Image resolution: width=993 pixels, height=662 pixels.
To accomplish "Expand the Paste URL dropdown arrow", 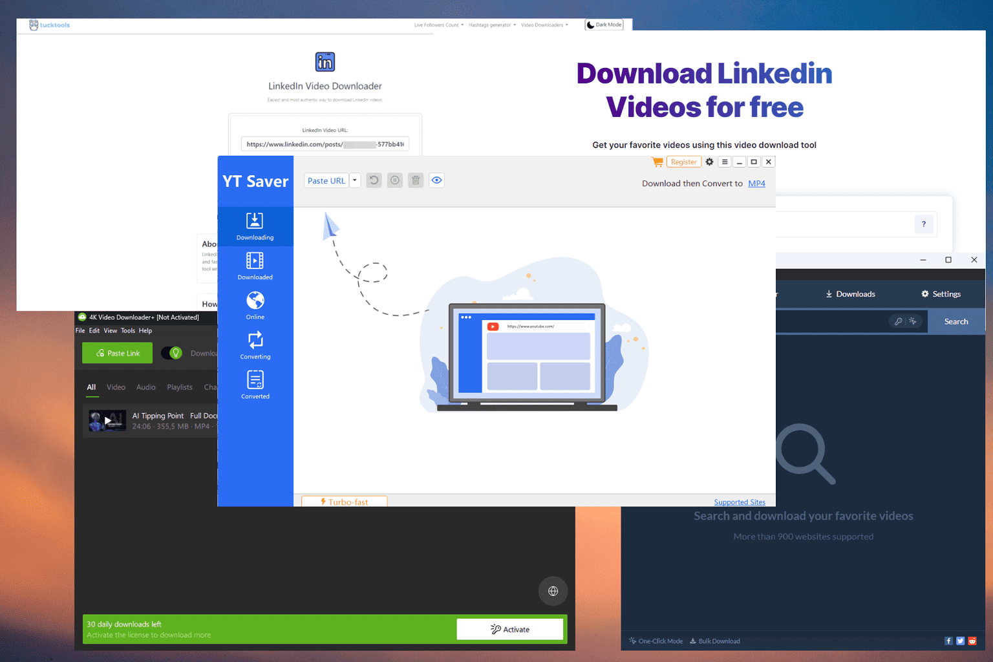I will pos(354,180).
